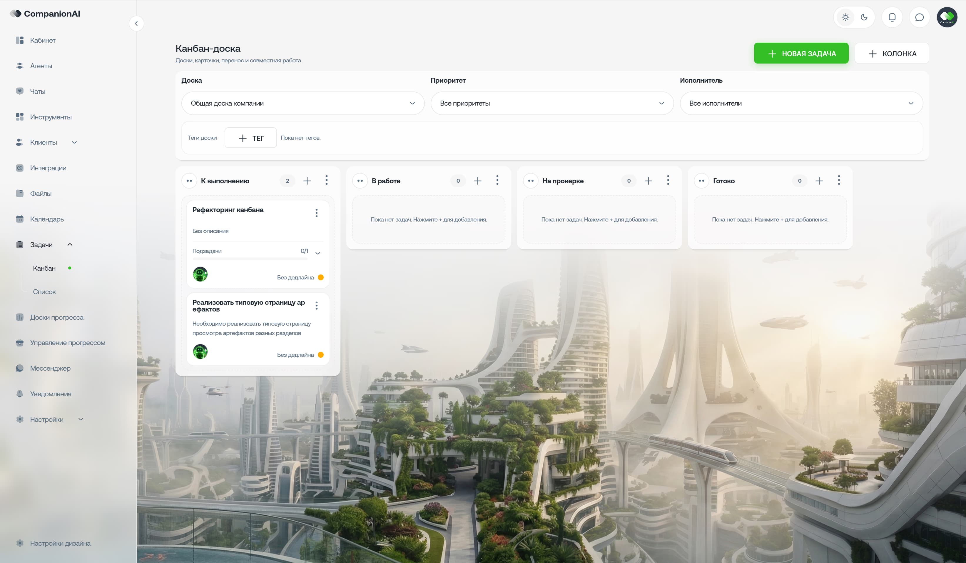
Task: Collapse the sidebar with the arrow button
Action: 136,24
